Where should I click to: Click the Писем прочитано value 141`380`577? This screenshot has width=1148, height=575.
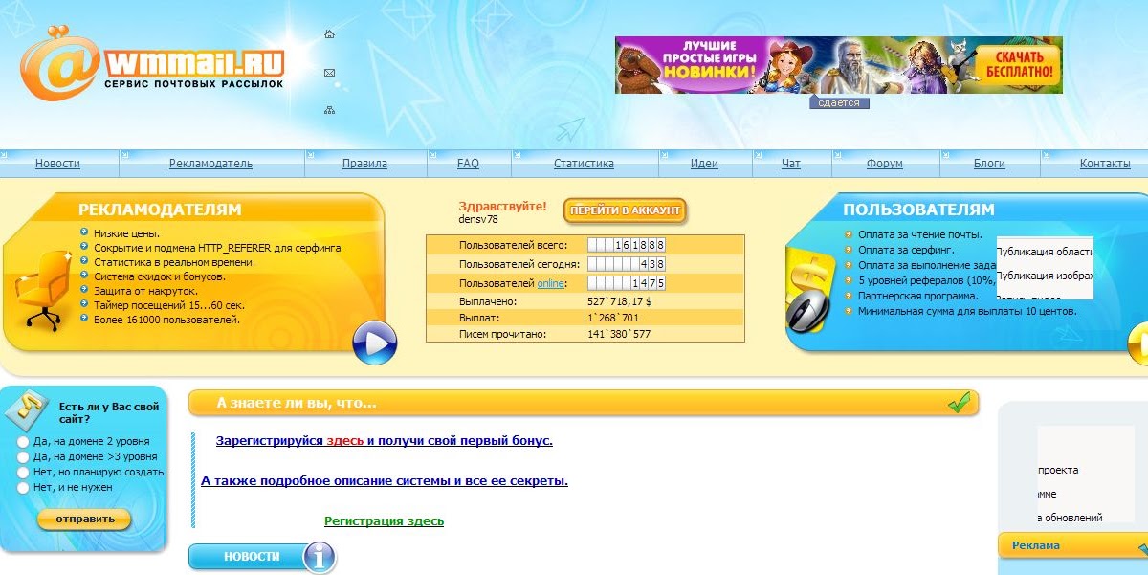[x=619, y=334]
